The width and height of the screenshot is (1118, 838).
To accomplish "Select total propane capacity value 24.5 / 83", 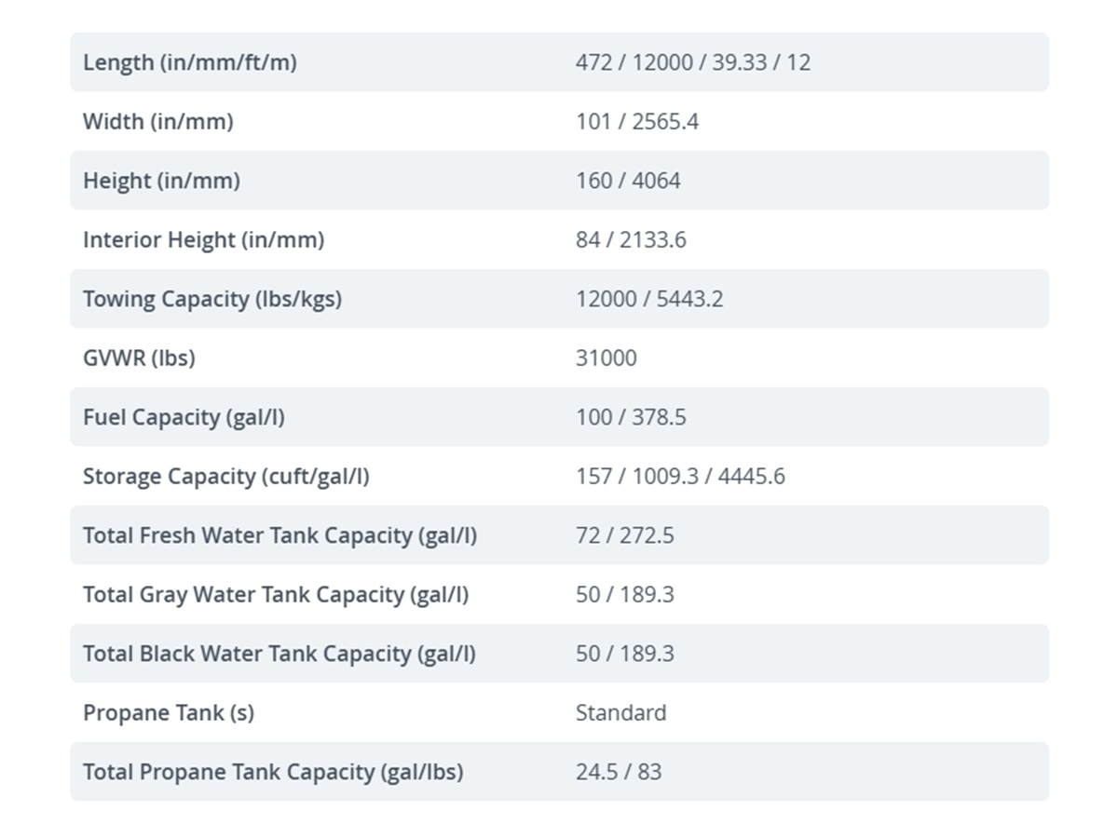I will point(619,772).
